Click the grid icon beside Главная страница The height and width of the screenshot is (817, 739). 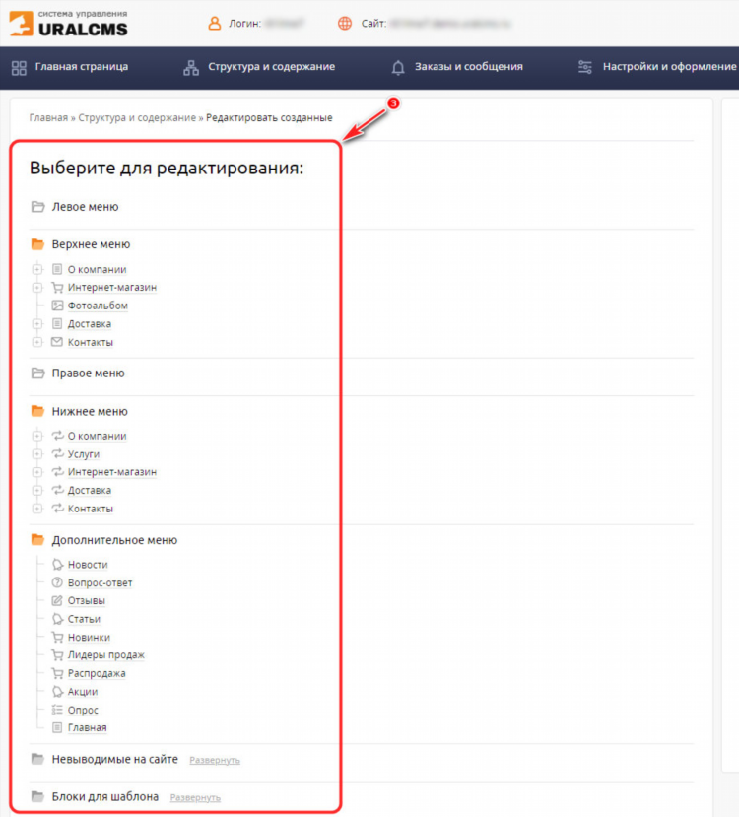19,68
